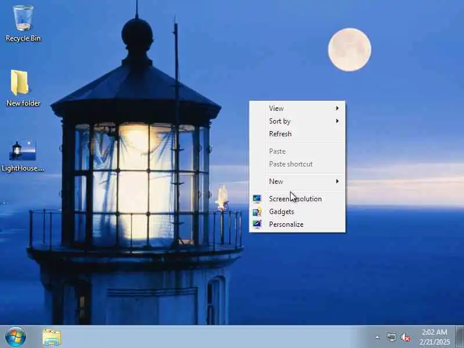Open the View submenu in the context menu

(298, 108)
